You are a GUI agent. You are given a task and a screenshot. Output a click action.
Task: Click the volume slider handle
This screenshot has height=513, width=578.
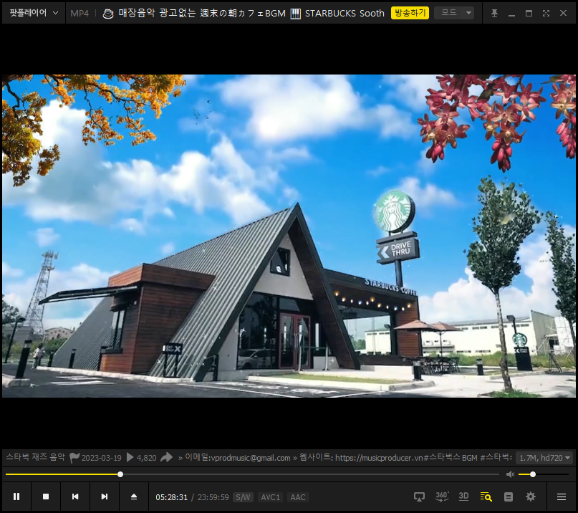533,474
